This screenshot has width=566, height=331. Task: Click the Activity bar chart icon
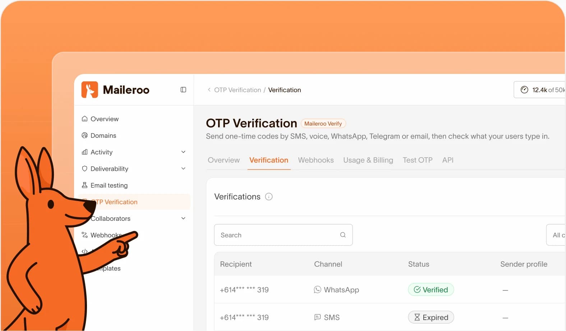[x=84, y=152]
